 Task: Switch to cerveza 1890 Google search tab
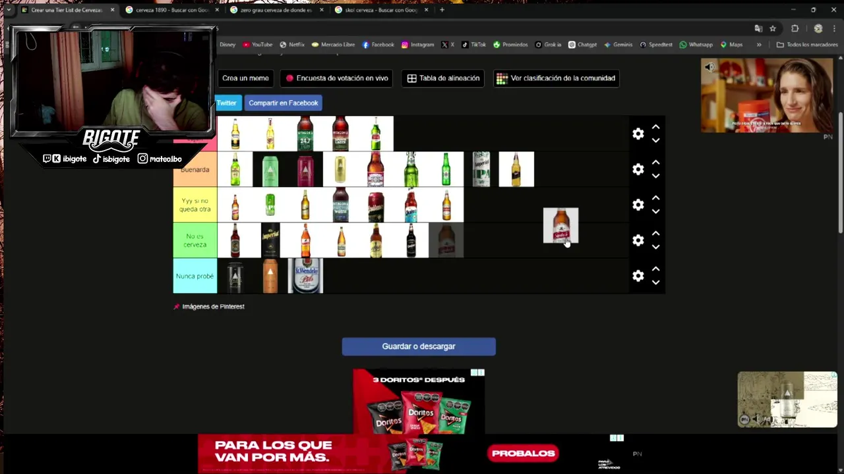pos(171,10)
